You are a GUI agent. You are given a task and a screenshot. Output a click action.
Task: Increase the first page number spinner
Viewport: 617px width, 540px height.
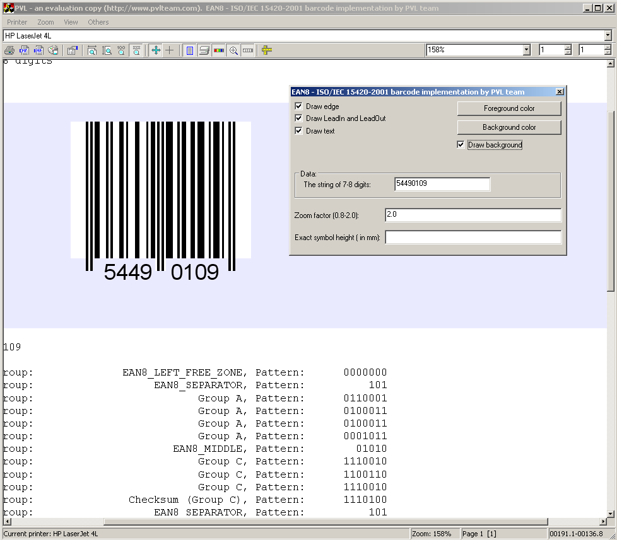pos(568,47)
